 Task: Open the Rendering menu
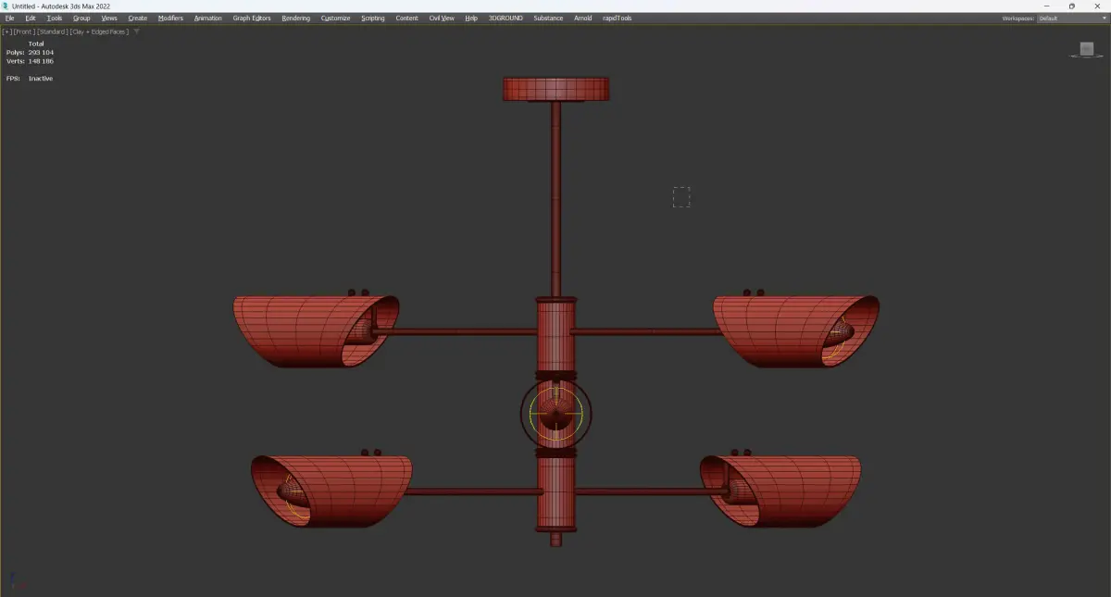pos(296,18)
